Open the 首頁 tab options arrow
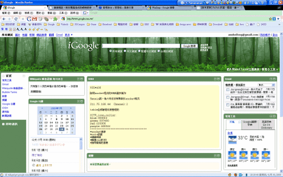Image resolution: width=283 pixels, height=177 pixels. pos(24,76)
